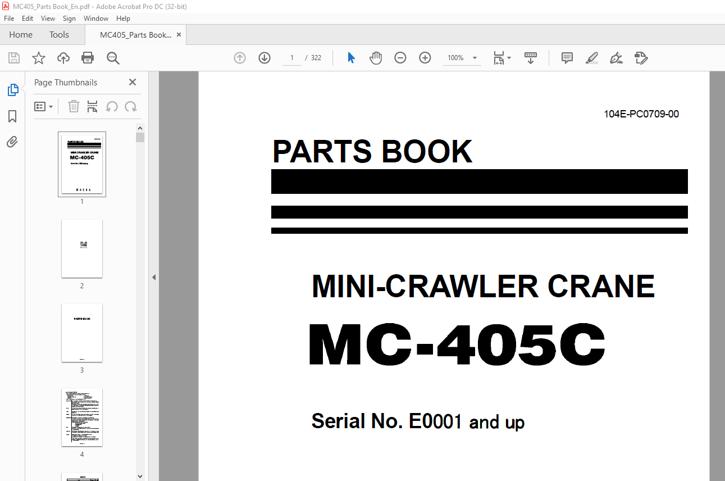Go to next page arrow
Screen dimensions: 725x481
[x=265, y=58]
